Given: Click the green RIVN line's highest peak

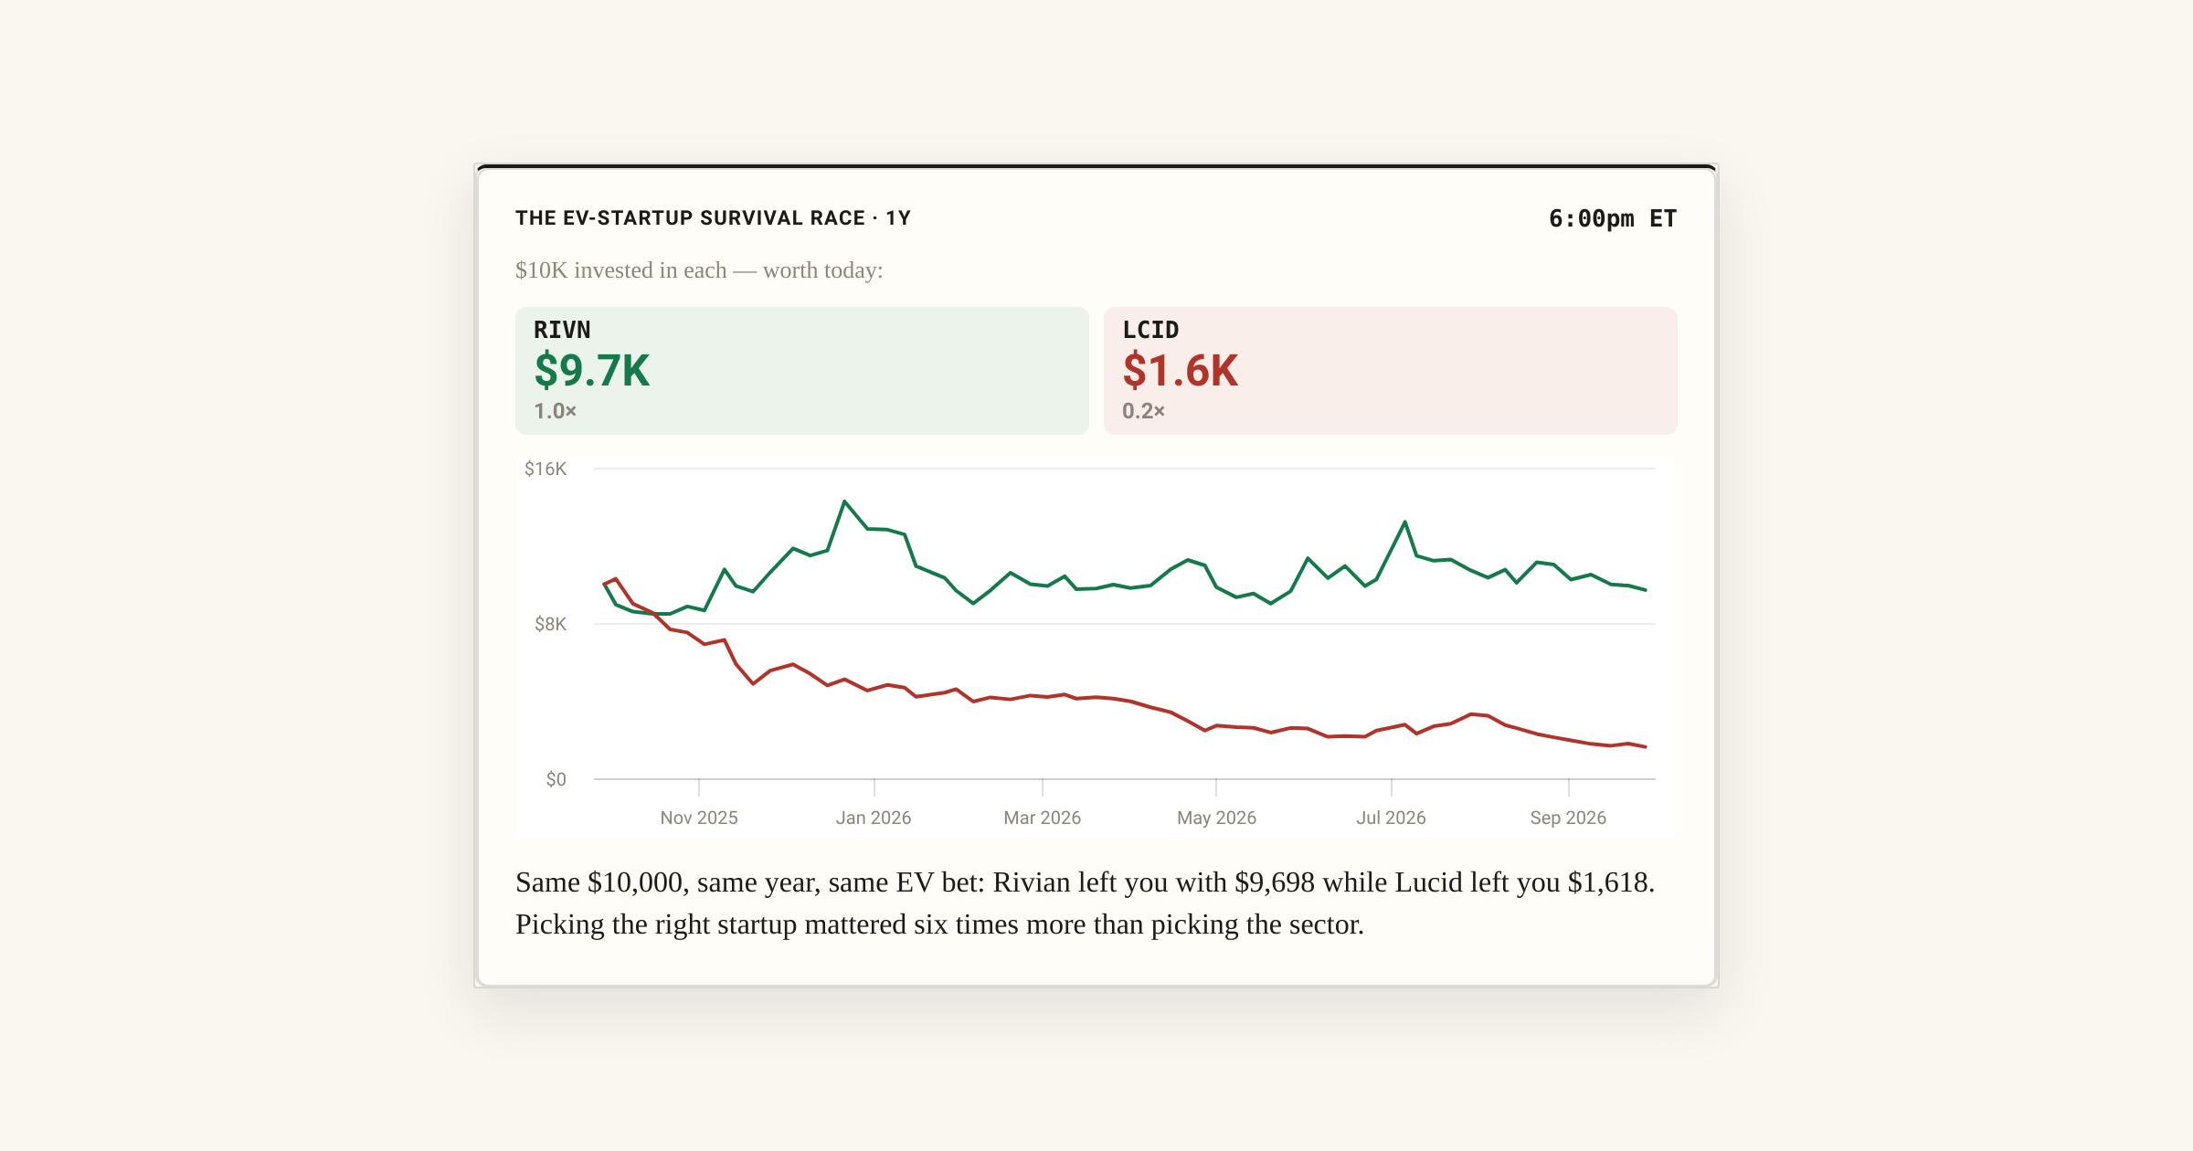Looking at the screenshot, I should (x=844, y=502).
